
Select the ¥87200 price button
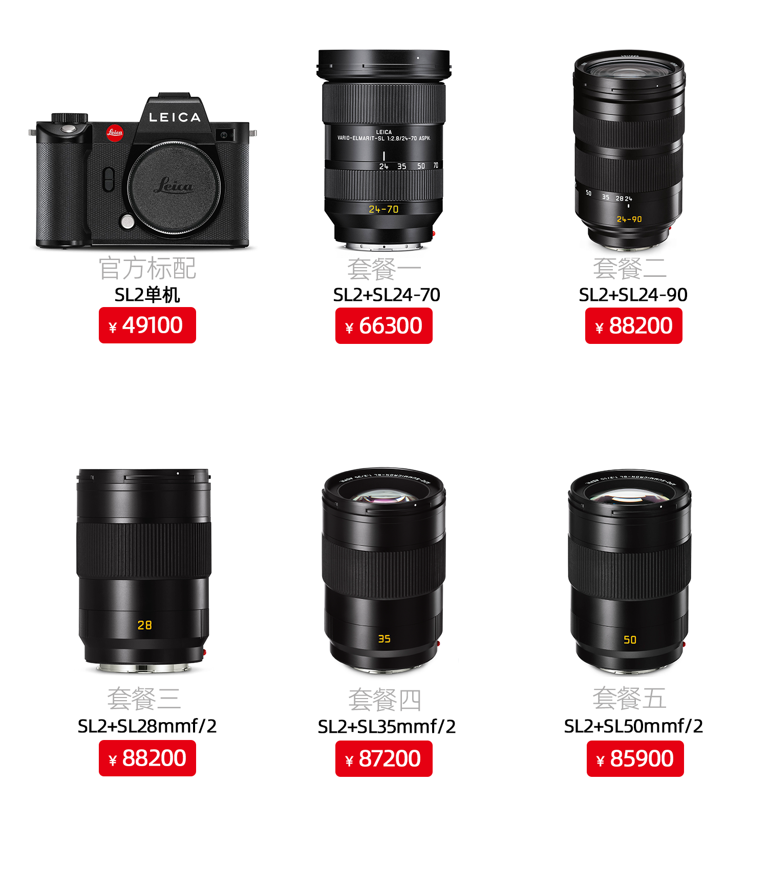point(384,758)
